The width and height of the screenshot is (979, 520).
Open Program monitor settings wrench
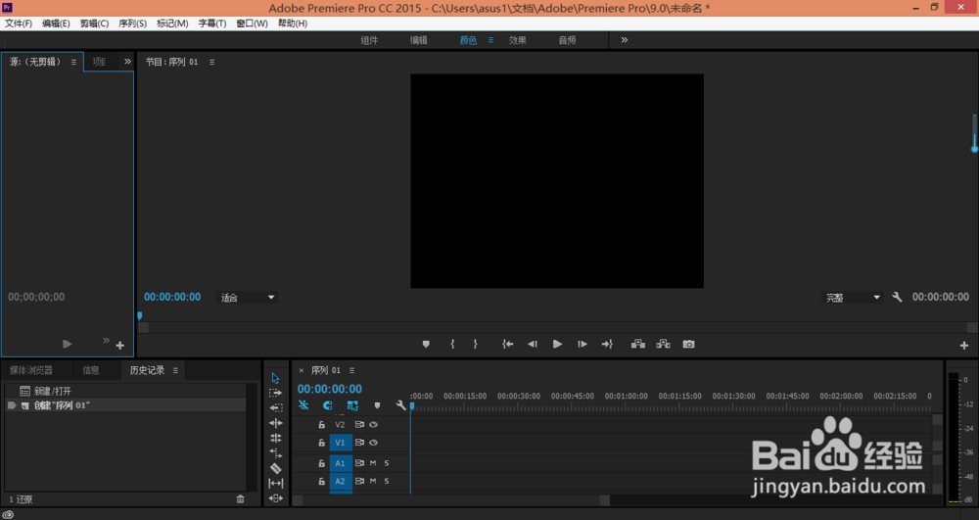point(897,297)
